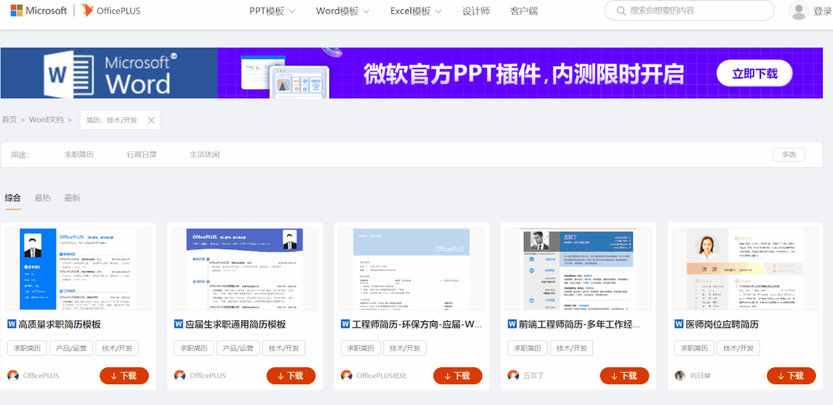Image resolution: width=833 pixels, height=405 pixels.
Task: Filter by 生活休闲 purpose
Action: pos(204,155)
